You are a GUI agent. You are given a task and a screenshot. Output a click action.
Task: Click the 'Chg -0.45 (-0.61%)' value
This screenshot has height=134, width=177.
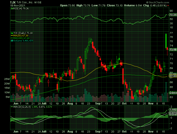[155, 5]
